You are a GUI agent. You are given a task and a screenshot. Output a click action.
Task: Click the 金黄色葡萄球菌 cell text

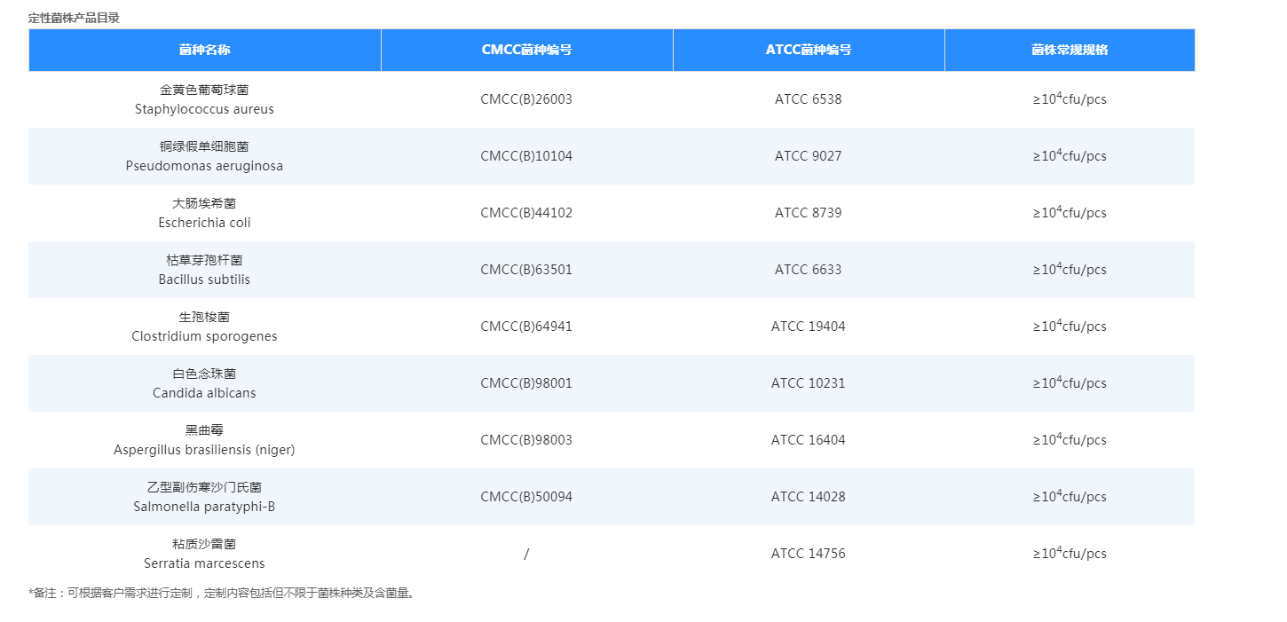pos(204,90)
